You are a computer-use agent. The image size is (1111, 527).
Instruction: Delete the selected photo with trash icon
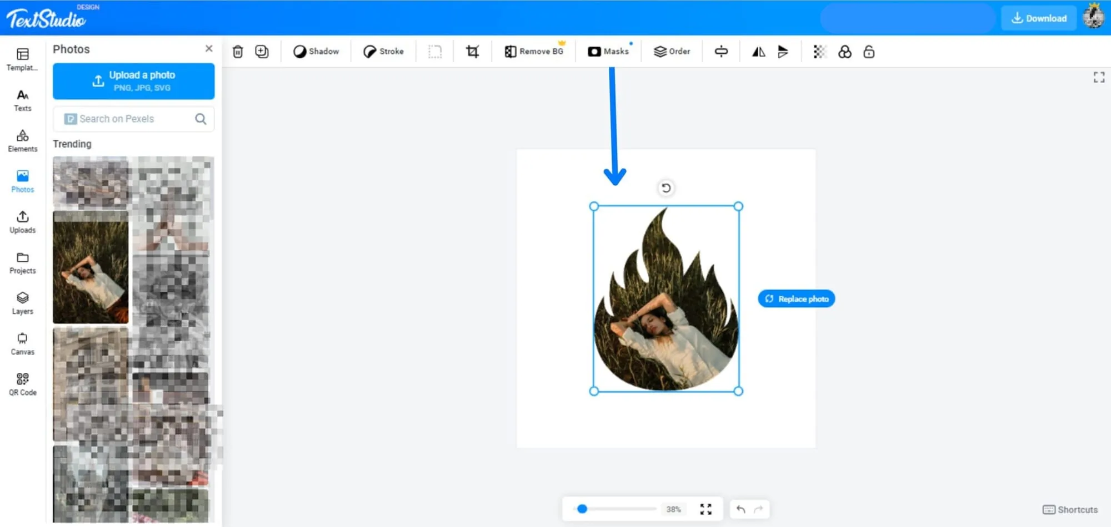(x=238, y=52)
